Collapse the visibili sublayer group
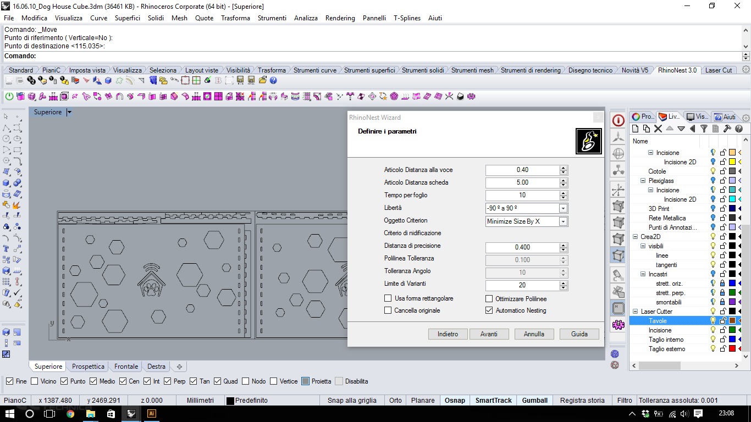751x422 pixels. (643, 246)
